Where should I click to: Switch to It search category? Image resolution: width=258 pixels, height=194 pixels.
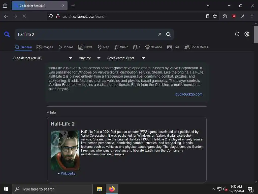point(137,47)
